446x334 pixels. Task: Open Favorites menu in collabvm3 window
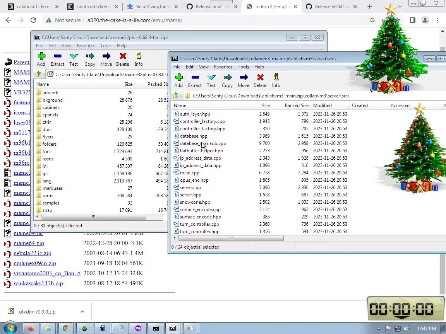(223, 67)
